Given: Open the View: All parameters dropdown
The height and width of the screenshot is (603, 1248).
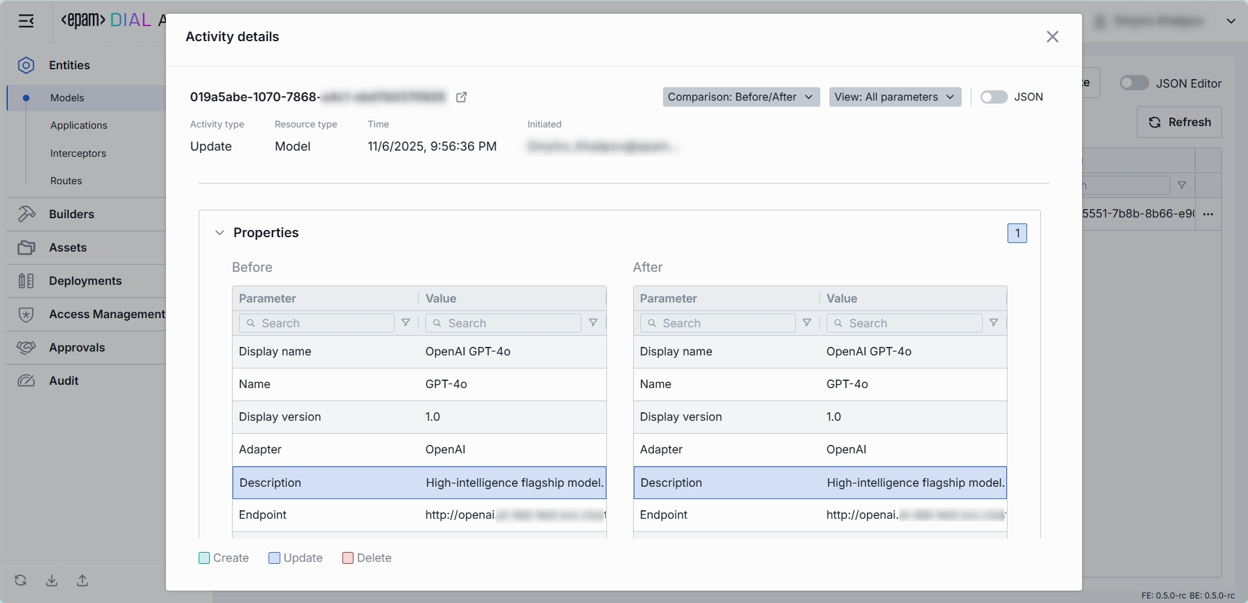Looking at the screenshot, I should [895, 97].
